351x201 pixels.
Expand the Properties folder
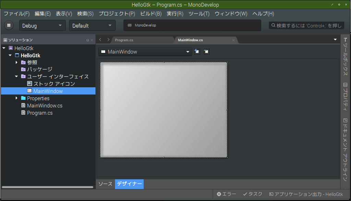16,98
